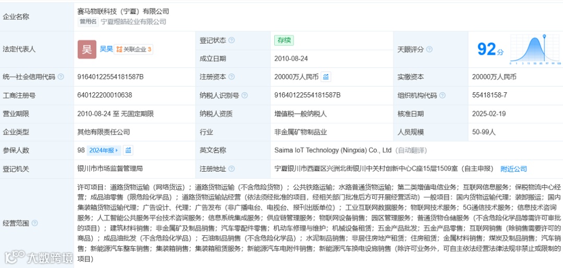The image size is (563, 268).
Task: Select establishment date 2010-08-24
Action: (x=291, y=58)
